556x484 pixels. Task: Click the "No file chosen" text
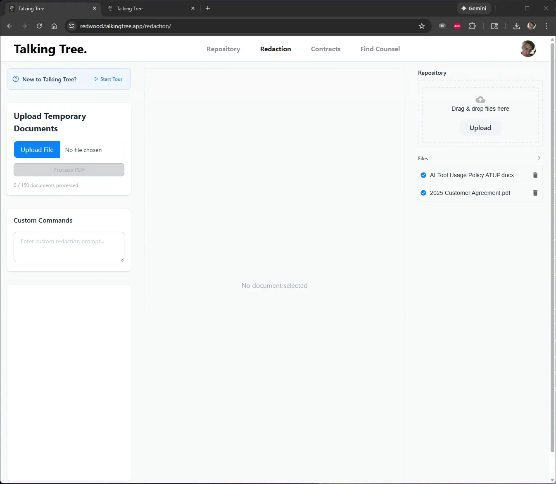coord(83,150)
